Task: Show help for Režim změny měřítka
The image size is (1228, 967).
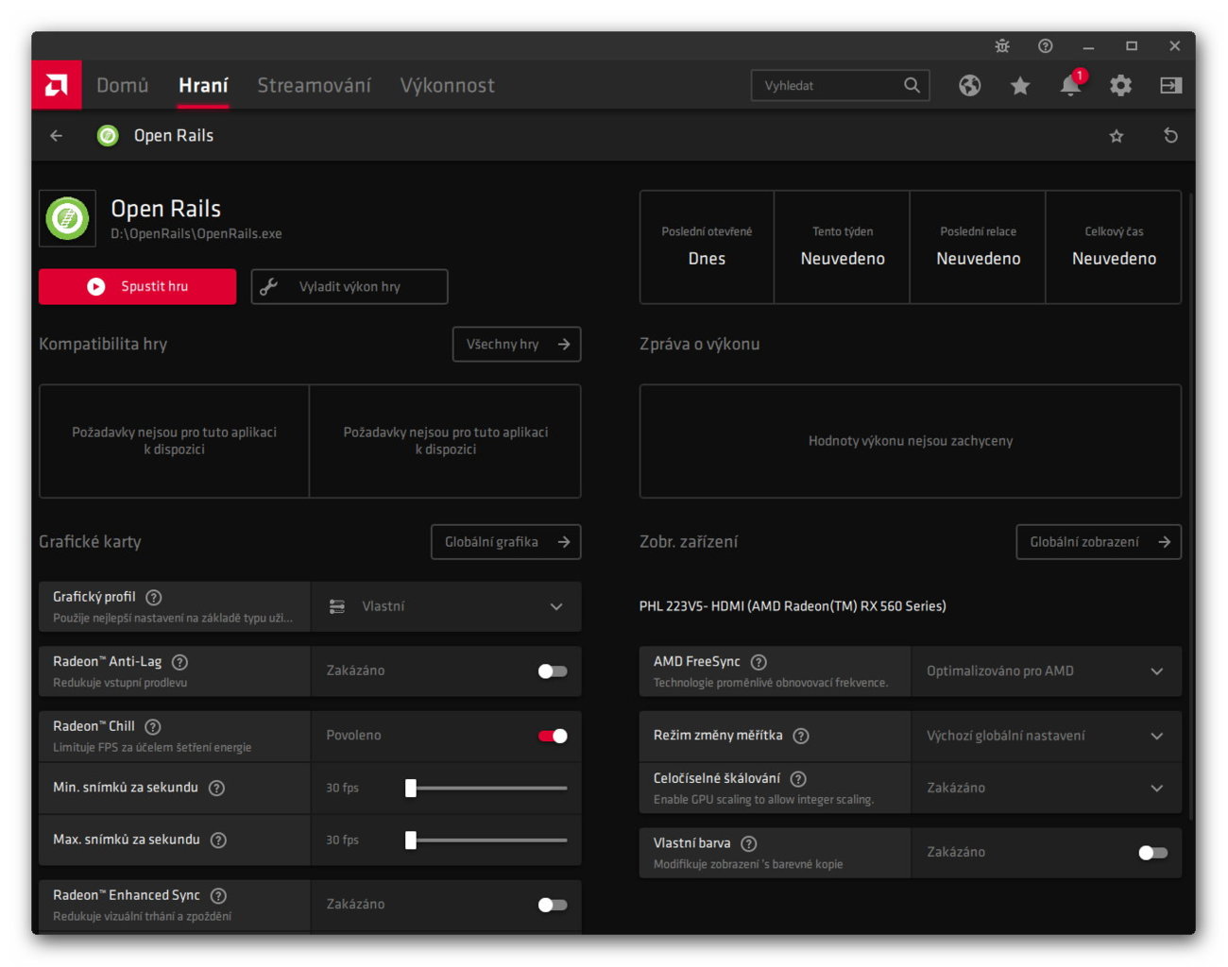Action: point(801,736)
